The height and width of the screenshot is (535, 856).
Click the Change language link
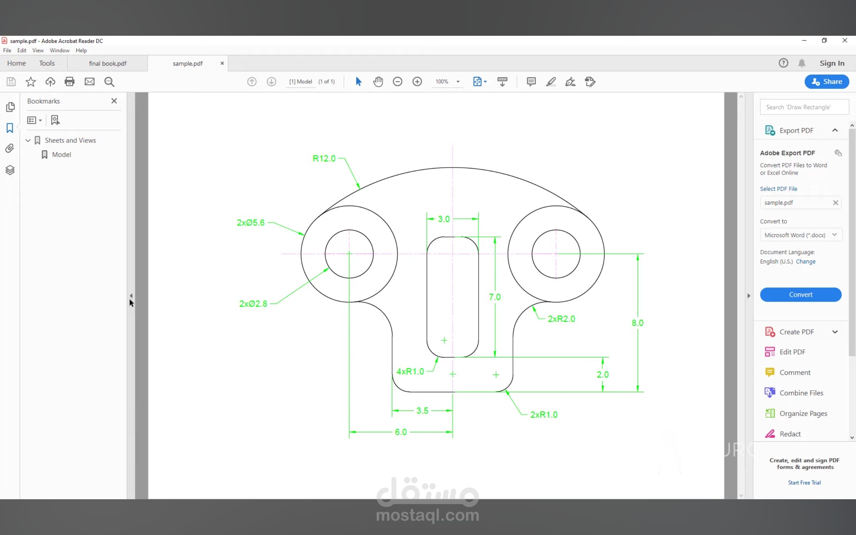click(806, 261)
